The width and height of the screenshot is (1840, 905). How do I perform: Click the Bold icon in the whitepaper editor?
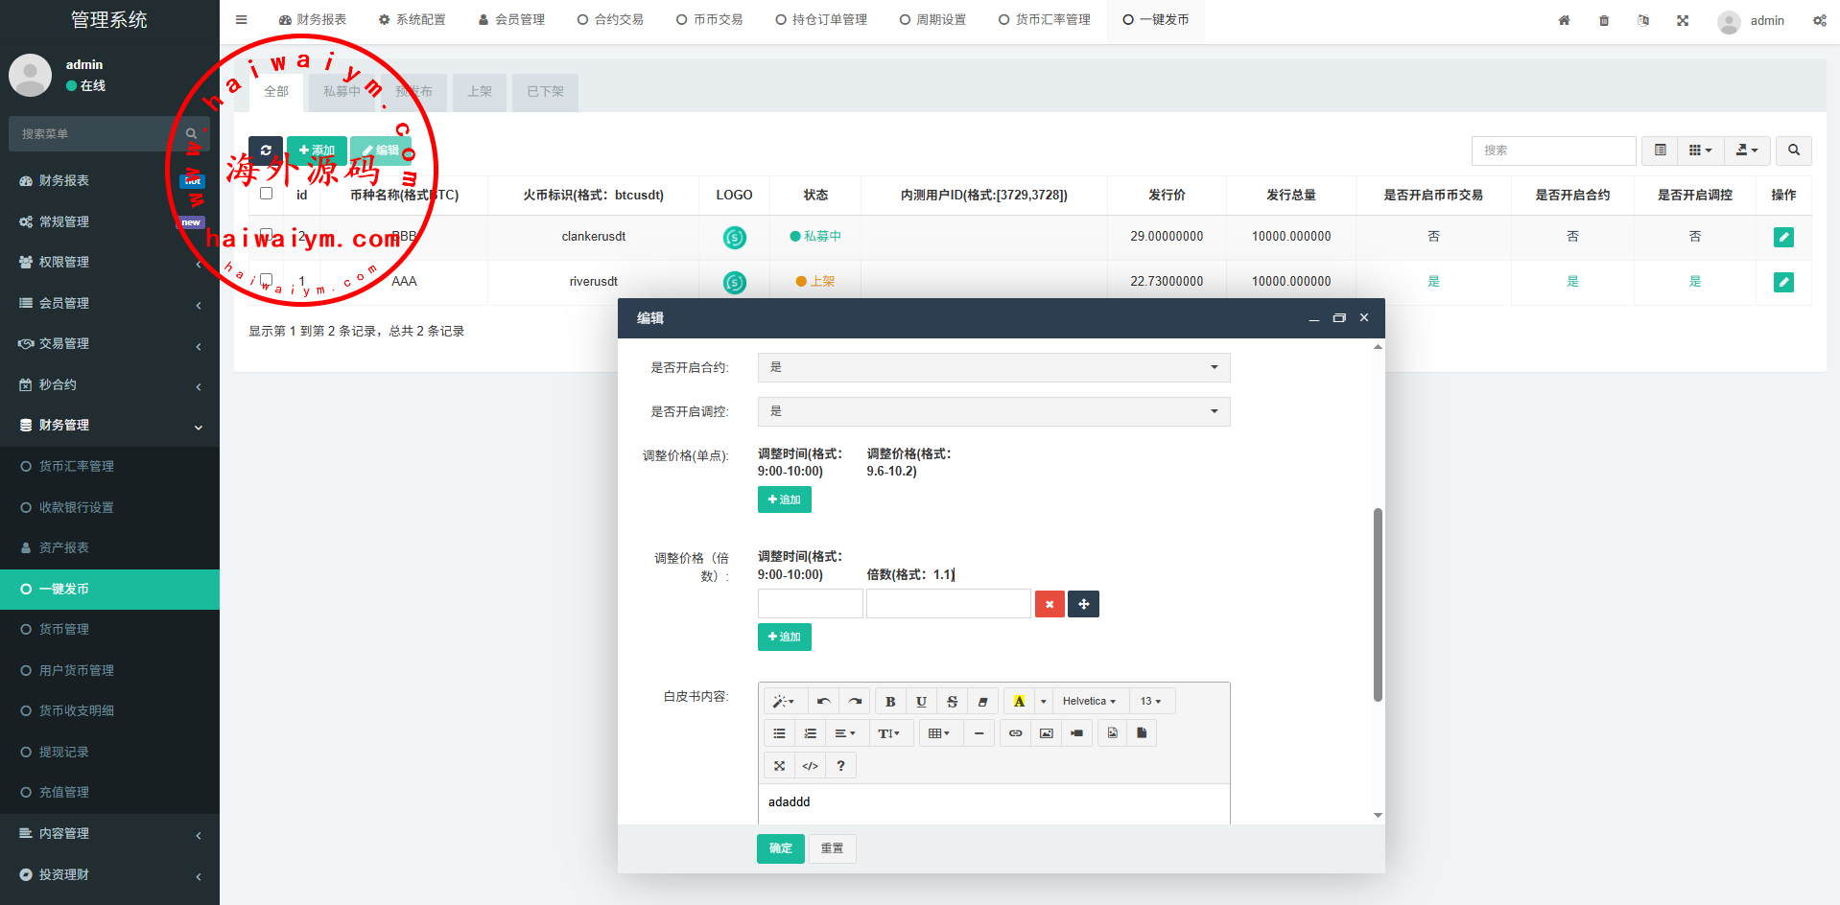pyautogui.click(x=890, y=702)
